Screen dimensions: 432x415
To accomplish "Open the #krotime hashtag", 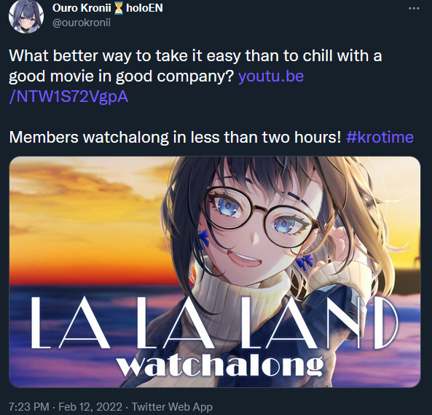I will pyautogui.click(x=380, y=137).
